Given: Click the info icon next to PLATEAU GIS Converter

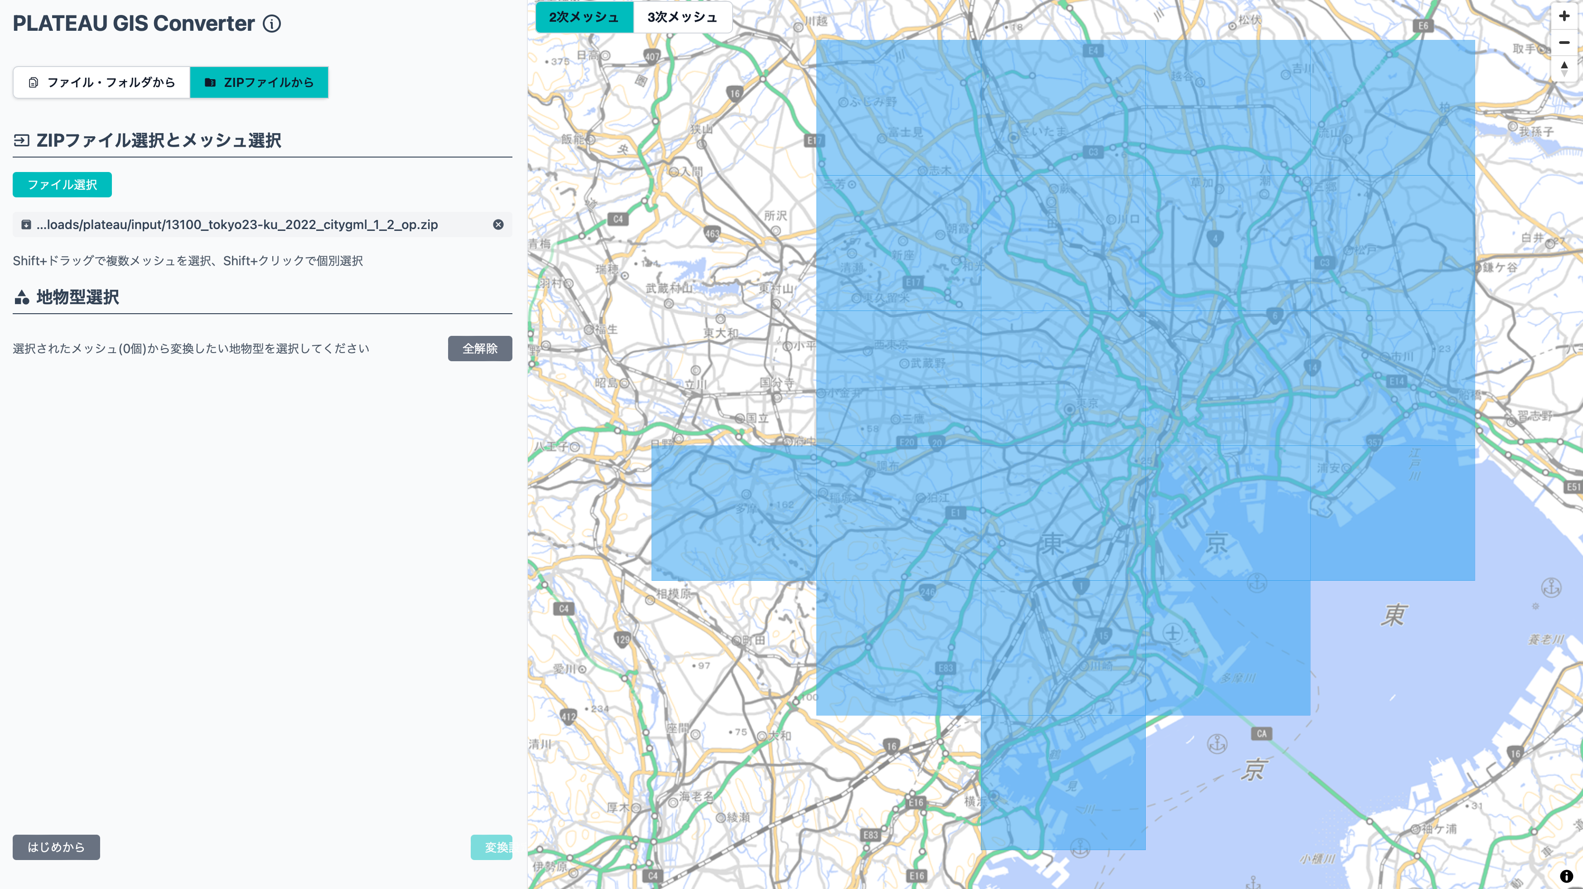Looking at the screenshot, I should 272,24.
